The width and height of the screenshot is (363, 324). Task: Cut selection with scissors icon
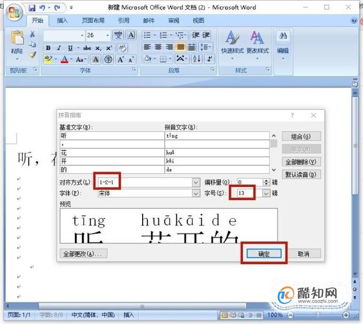click(32, 34)
